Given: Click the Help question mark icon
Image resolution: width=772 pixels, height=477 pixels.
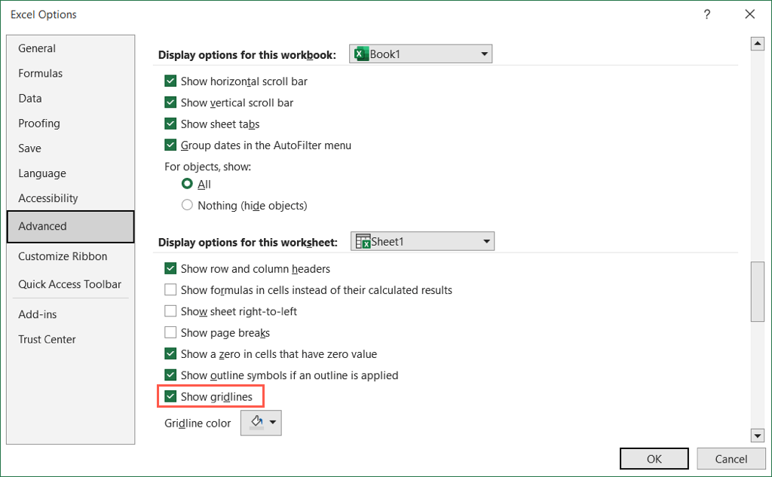Looking at the screenshot, I should pos(707,14).
